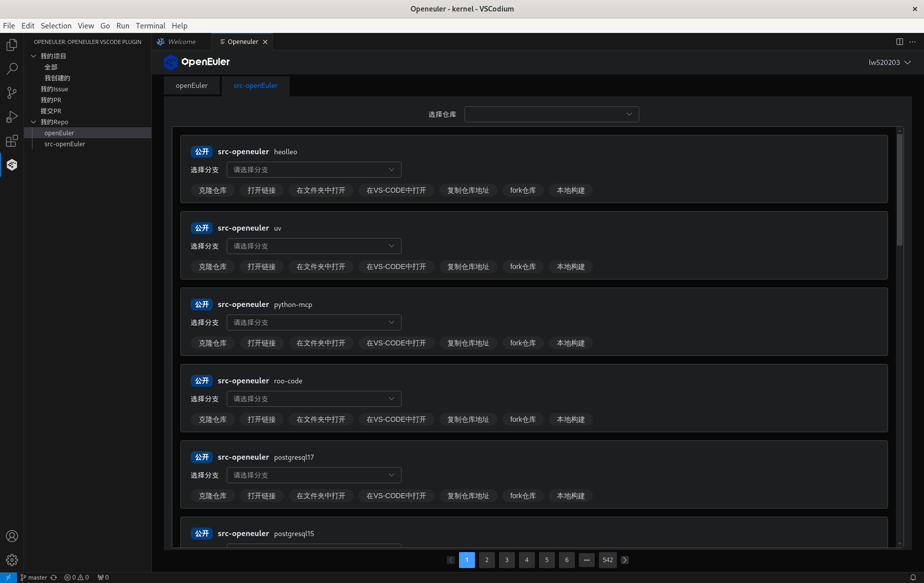This screenshot has height=583, width=924.
Task: Open the Accounts icon
Action: click(12, 536)
